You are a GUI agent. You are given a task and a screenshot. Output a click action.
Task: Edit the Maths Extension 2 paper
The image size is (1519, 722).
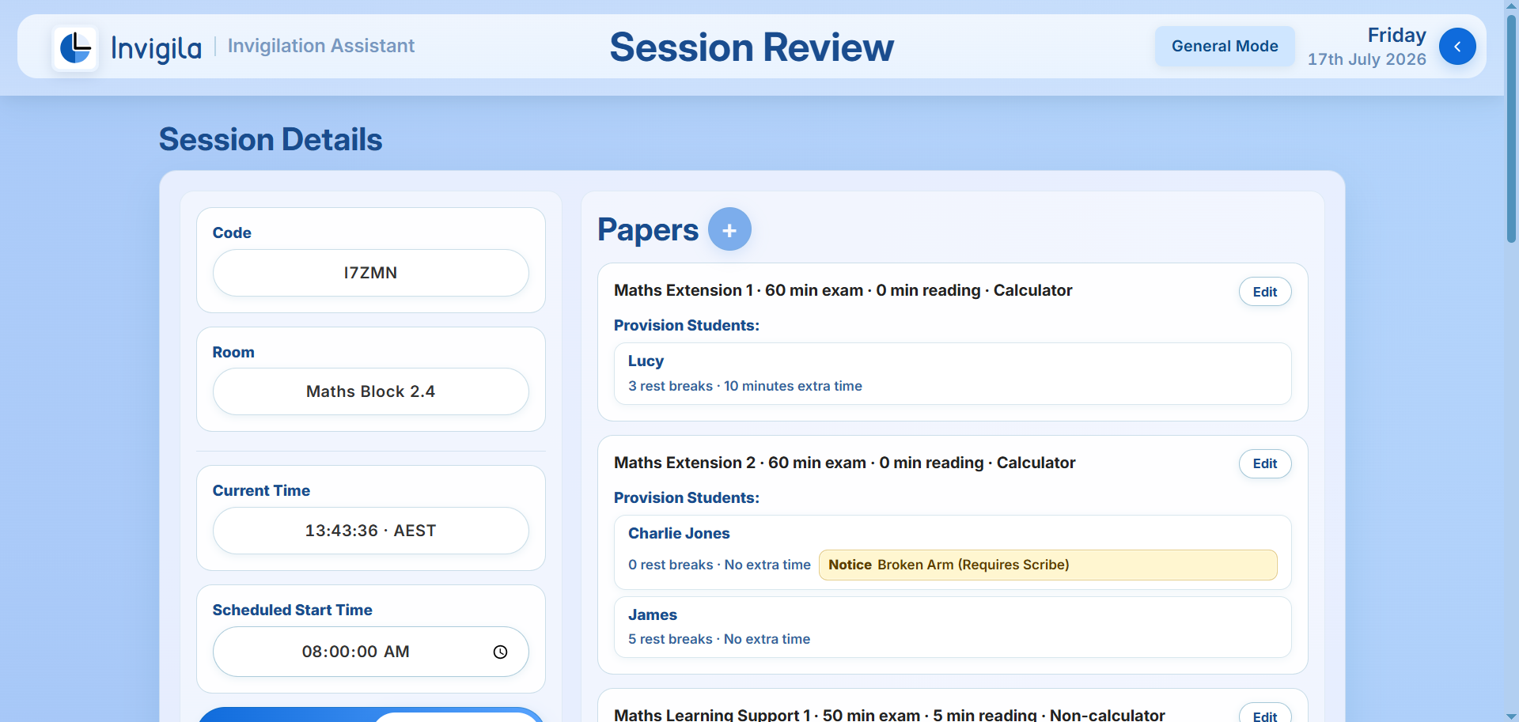(x=1265, y=463)
